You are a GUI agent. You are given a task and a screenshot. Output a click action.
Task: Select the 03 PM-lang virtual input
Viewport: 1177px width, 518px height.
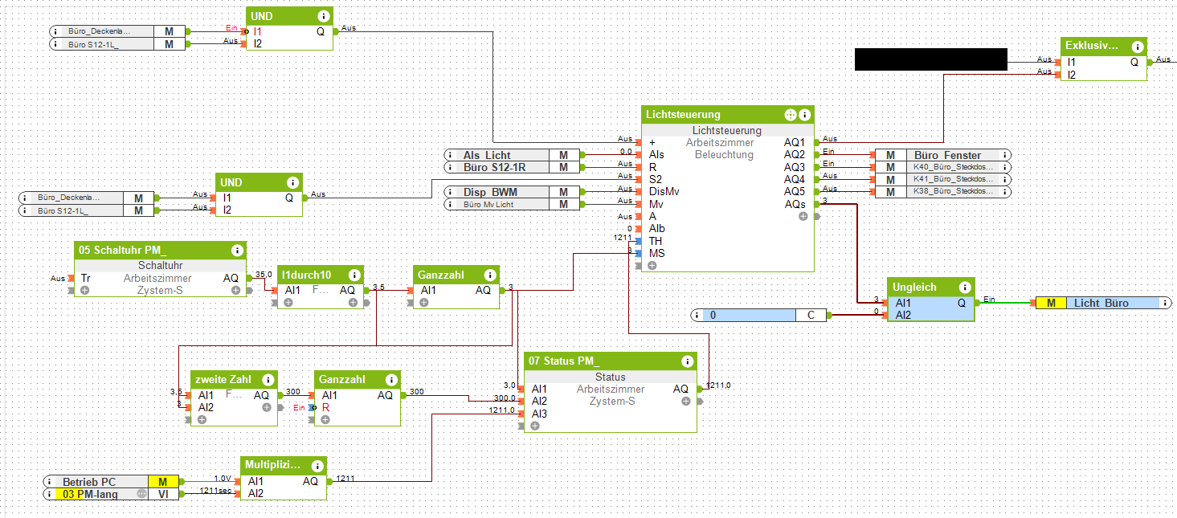111,494
